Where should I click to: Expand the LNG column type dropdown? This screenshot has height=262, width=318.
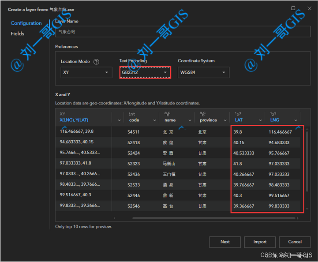[x=296, y=120]
